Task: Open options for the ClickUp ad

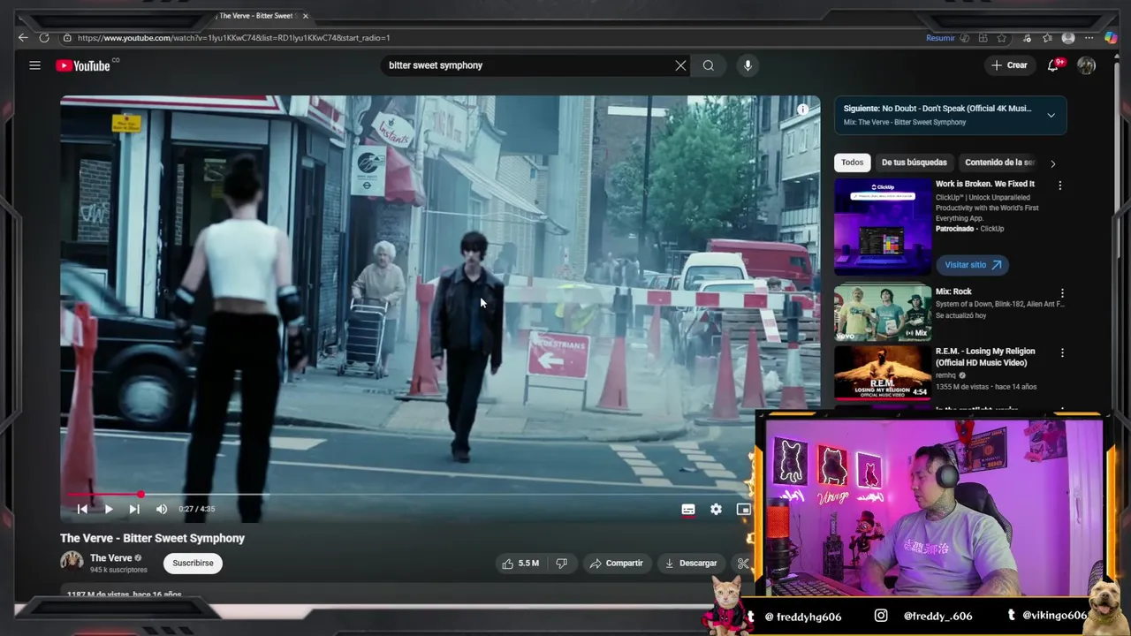Action: 1060,185
